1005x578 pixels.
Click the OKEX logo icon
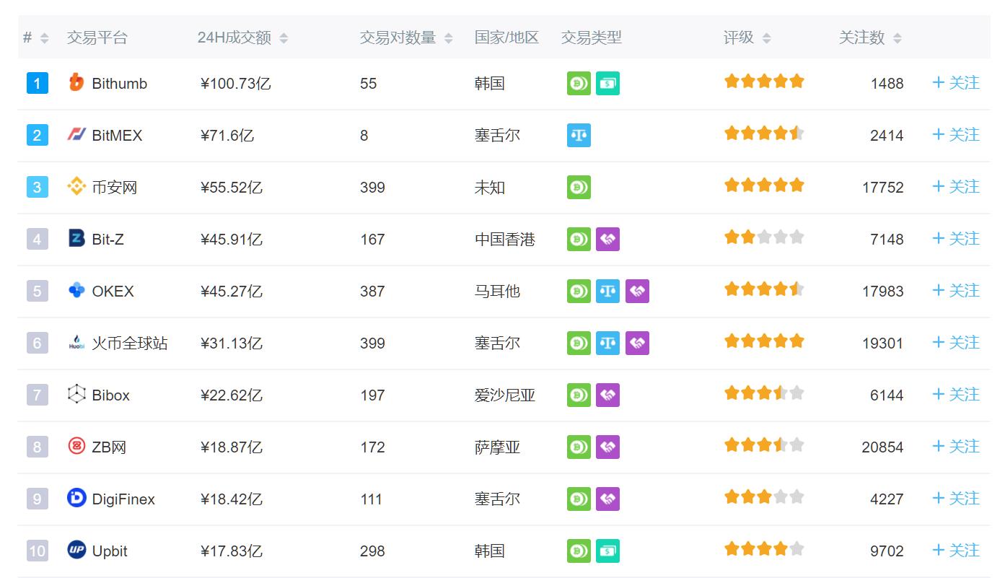[76, 291]
